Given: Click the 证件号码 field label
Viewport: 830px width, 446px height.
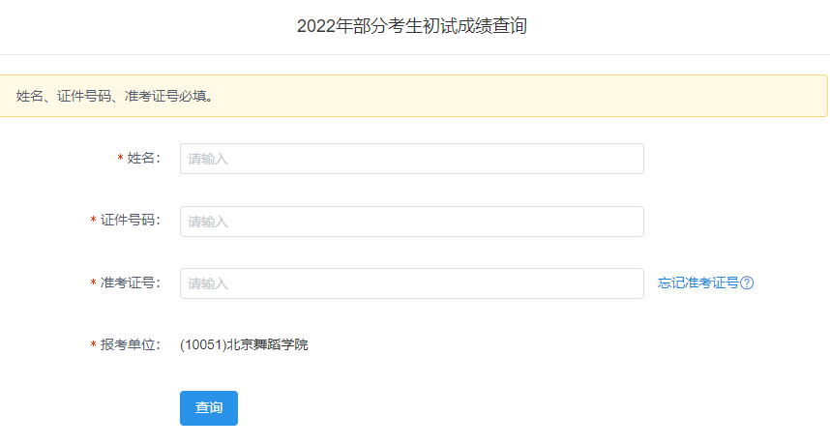Looking at the screenshot, I should coord(129,221).
